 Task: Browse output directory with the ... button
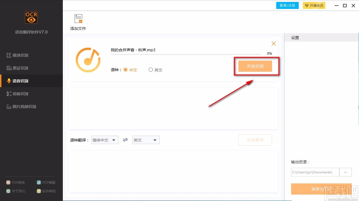(x=346, y=172)
